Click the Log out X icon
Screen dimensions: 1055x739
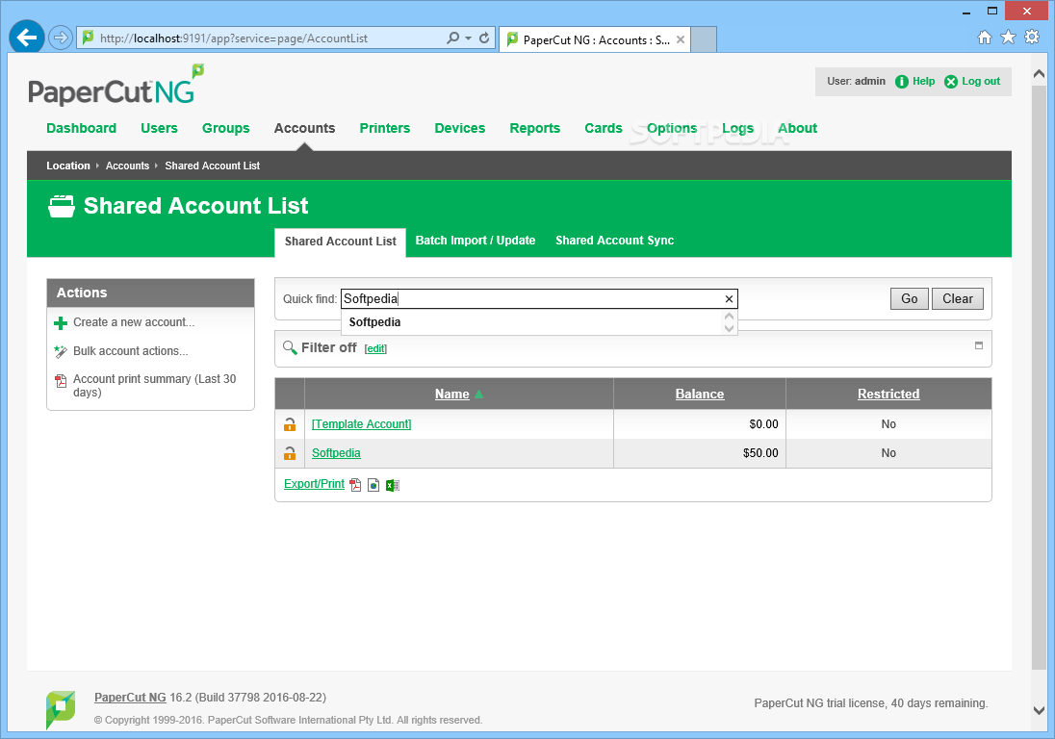tap(951, 82)
